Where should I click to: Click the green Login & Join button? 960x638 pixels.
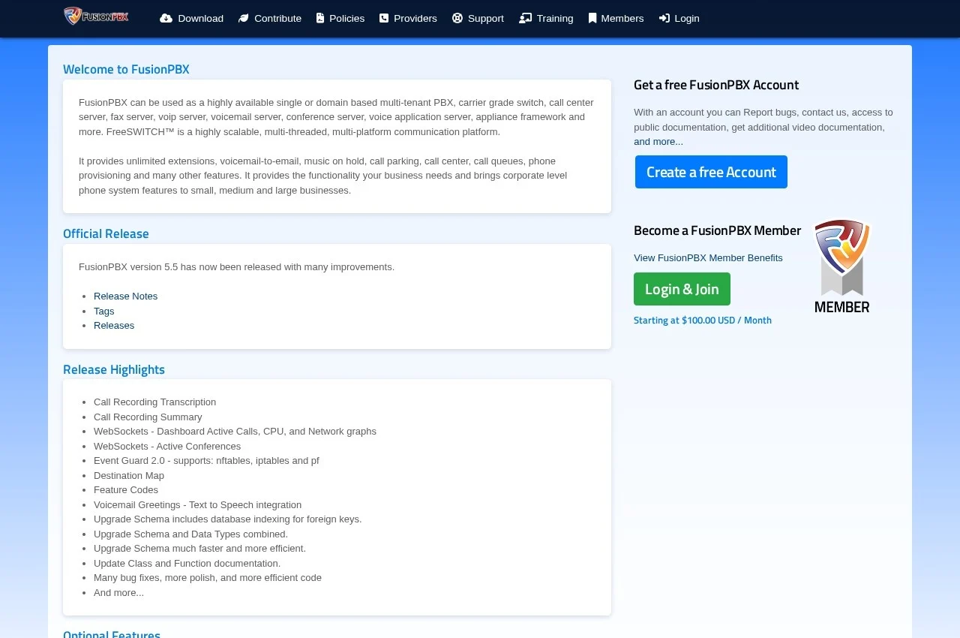(682, 289)
